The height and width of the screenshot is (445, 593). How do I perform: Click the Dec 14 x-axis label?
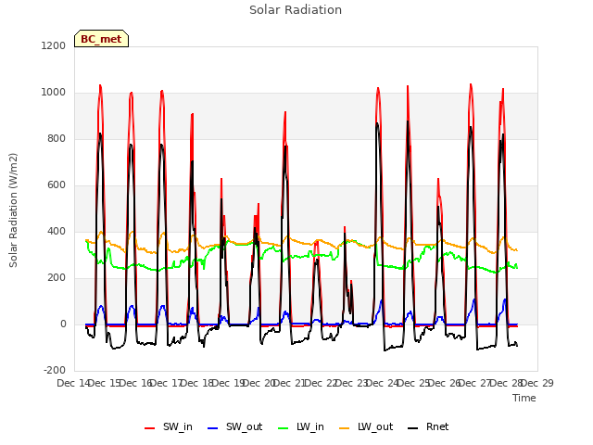(x=73, y=383)
